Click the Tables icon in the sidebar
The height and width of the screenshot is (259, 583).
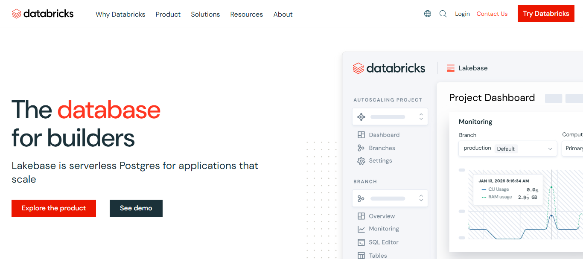tap(361, 256)
